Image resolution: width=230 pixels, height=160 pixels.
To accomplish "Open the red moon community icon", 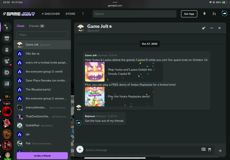I will 7,111.
